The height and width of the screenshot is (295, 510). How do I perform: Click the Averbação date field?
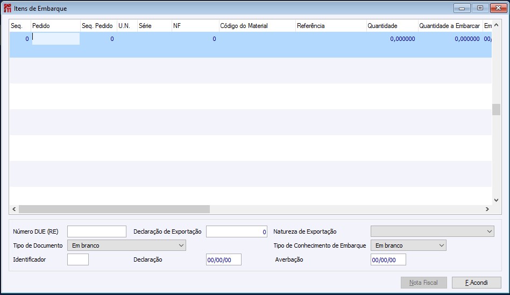pos(388,259)
